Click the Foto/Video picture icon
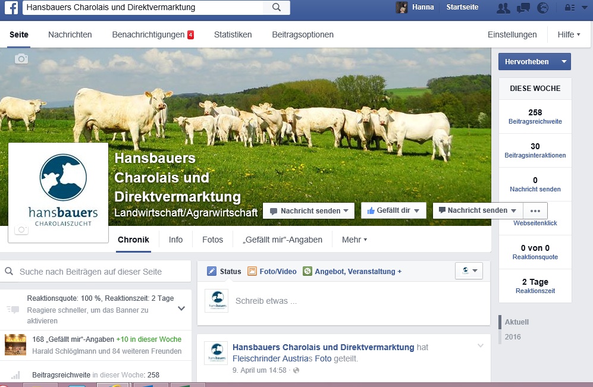Viewport: 593px width, 387px height. click(252, 271)
